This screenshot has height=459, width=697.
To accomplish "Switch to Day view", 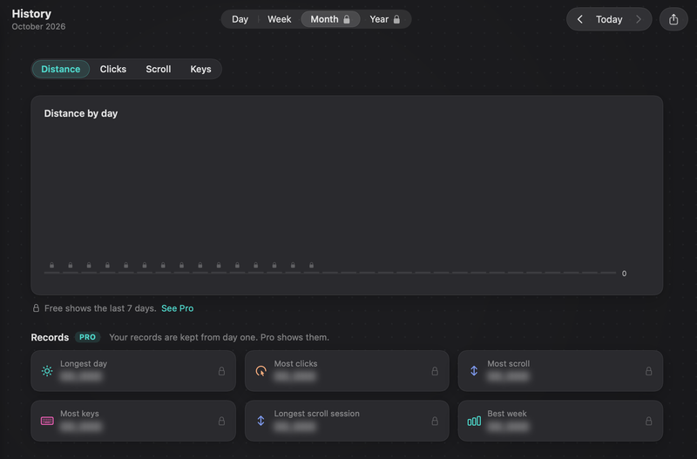I will tap(240, 19).
